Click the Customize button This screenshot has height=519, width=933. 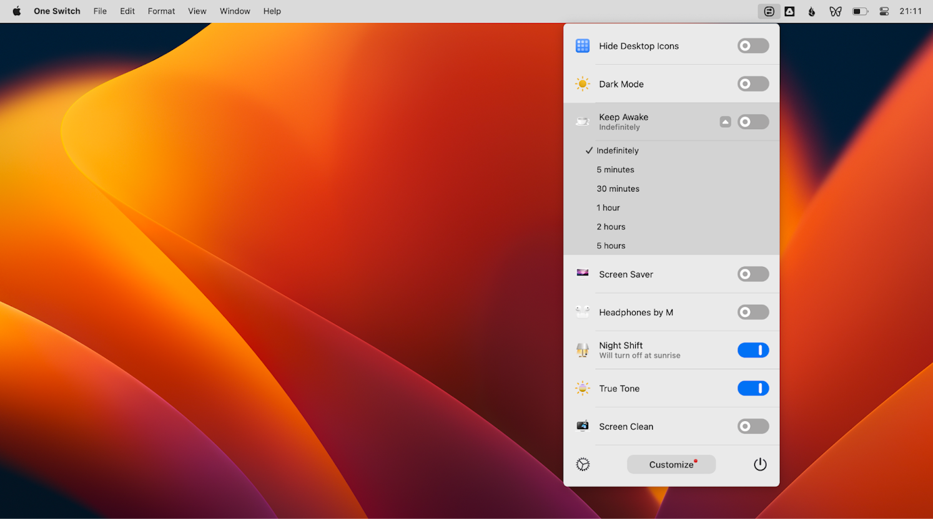click(x=671, y=464)
